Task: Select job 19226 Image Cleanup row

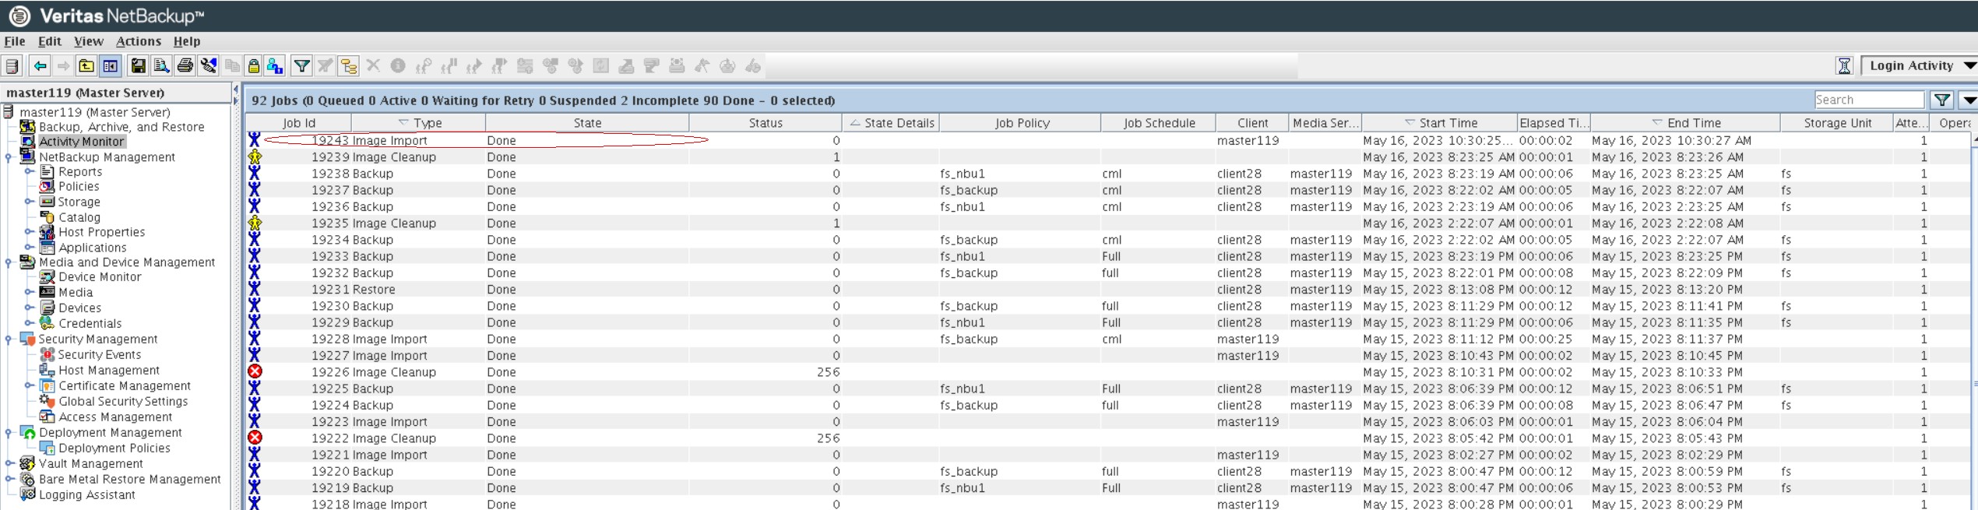Action: (x=393, y=372)
